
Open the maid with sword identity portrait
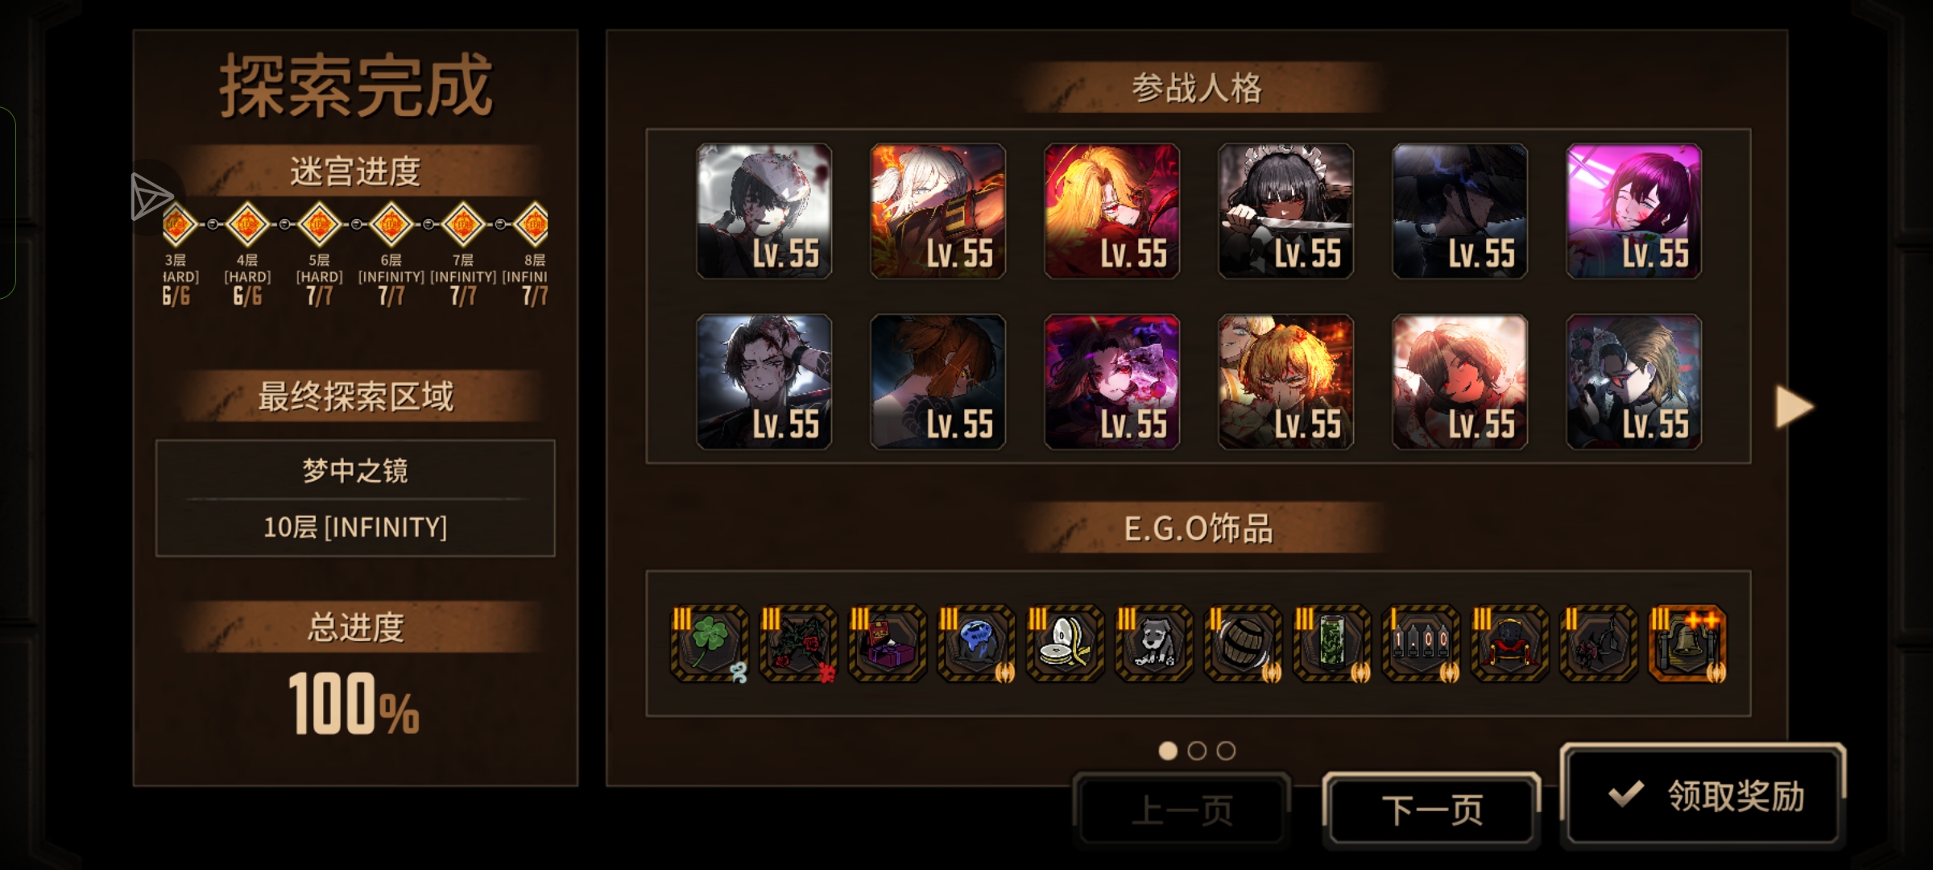tap(1286, 211)
